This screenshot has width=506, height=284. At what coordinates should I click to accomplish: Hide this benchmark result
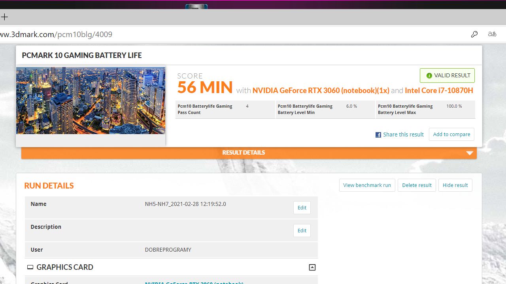tap(455, 185)
